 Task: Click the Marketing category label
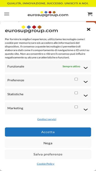click(15, 108)
